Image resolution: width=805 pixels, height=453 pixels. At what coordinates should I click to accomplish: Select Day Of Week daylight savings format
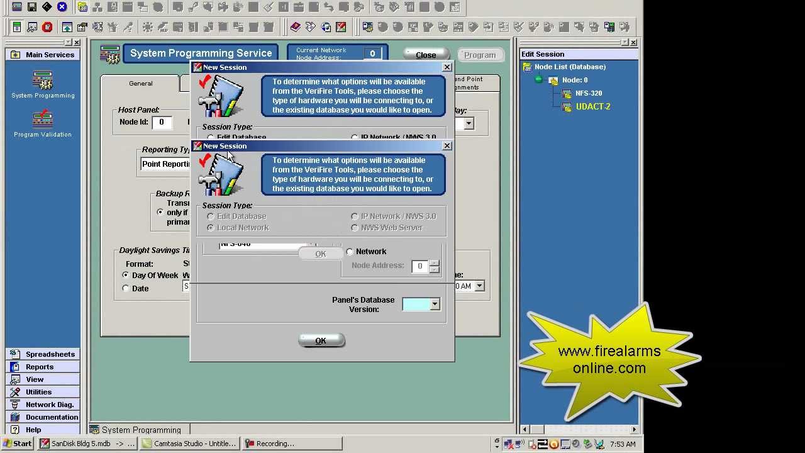pyautogui.click(x=126, y=276)
